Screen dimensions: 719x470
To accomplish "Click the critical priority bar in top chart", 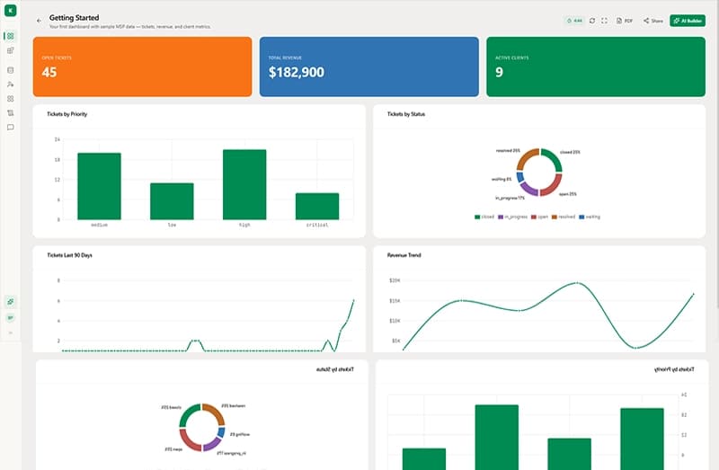I will 317,207.
